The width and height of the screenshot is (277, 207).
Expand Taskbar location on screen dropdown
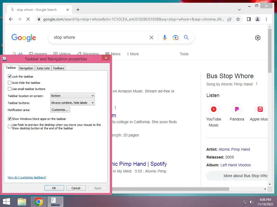click(72, 96)
